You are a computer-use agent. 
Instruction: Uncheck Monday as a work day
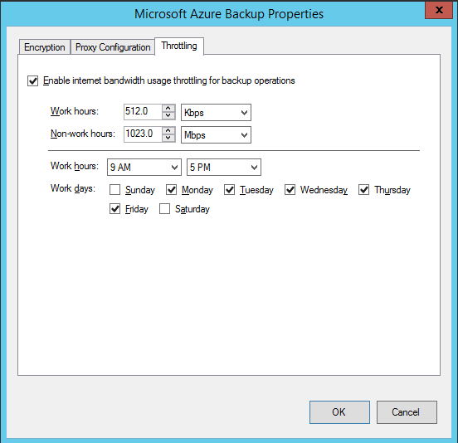[x=171, y=190]
